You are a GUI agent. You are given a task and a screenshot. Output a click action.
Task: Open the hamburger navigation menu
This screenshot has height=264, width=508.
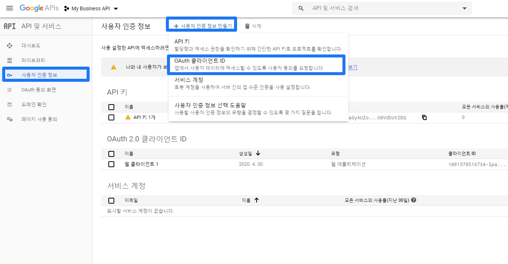tap(10, 8)
